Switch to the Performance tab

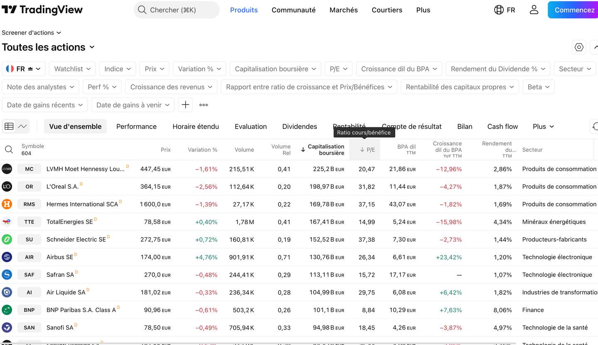[136, 126]
